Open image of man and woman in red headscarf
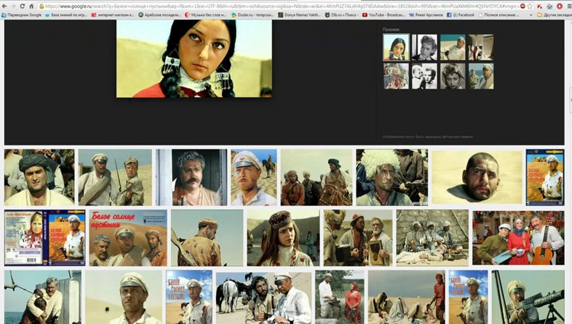The width and height of the screenshot is (572, 324). coord(340,297)
